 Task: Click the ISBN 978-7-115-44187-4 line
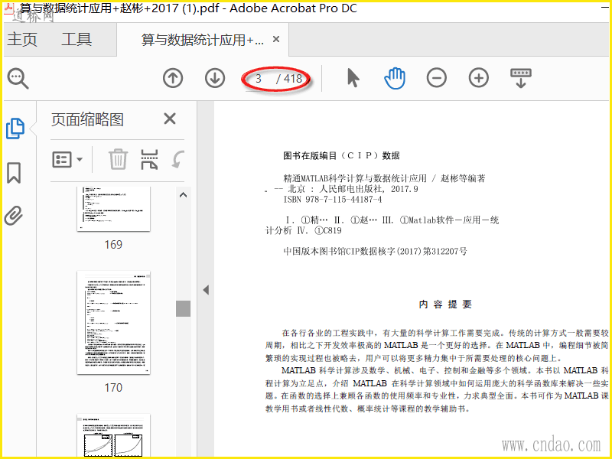point(333,200)
